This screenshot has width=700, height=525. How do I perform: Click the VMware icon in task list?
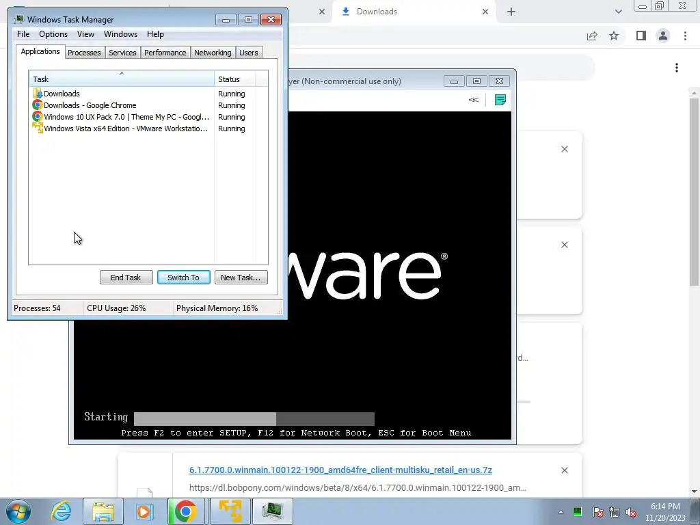tap(38, 128)
